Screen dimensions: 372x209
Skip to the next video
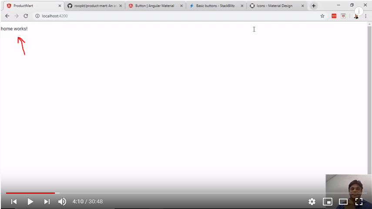(x=47, y=202)
